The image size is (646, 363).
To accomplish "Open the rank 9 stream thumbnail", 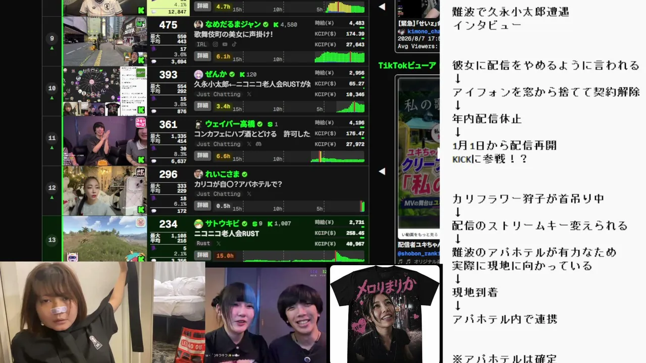I will 104,41.
